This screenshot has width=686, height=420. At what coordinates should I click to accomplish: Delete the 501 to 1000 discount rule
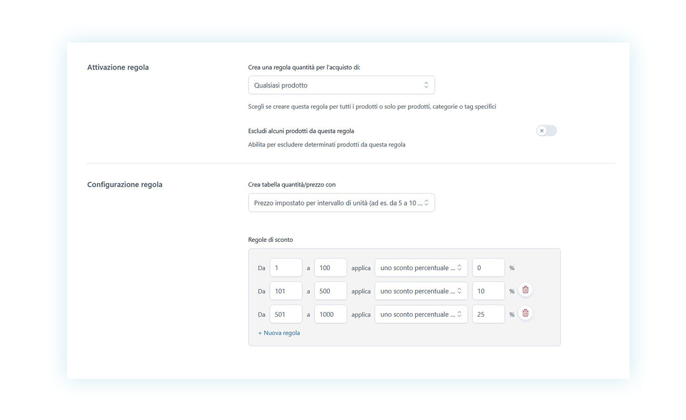pyautogui.click(x=525, y=313)
